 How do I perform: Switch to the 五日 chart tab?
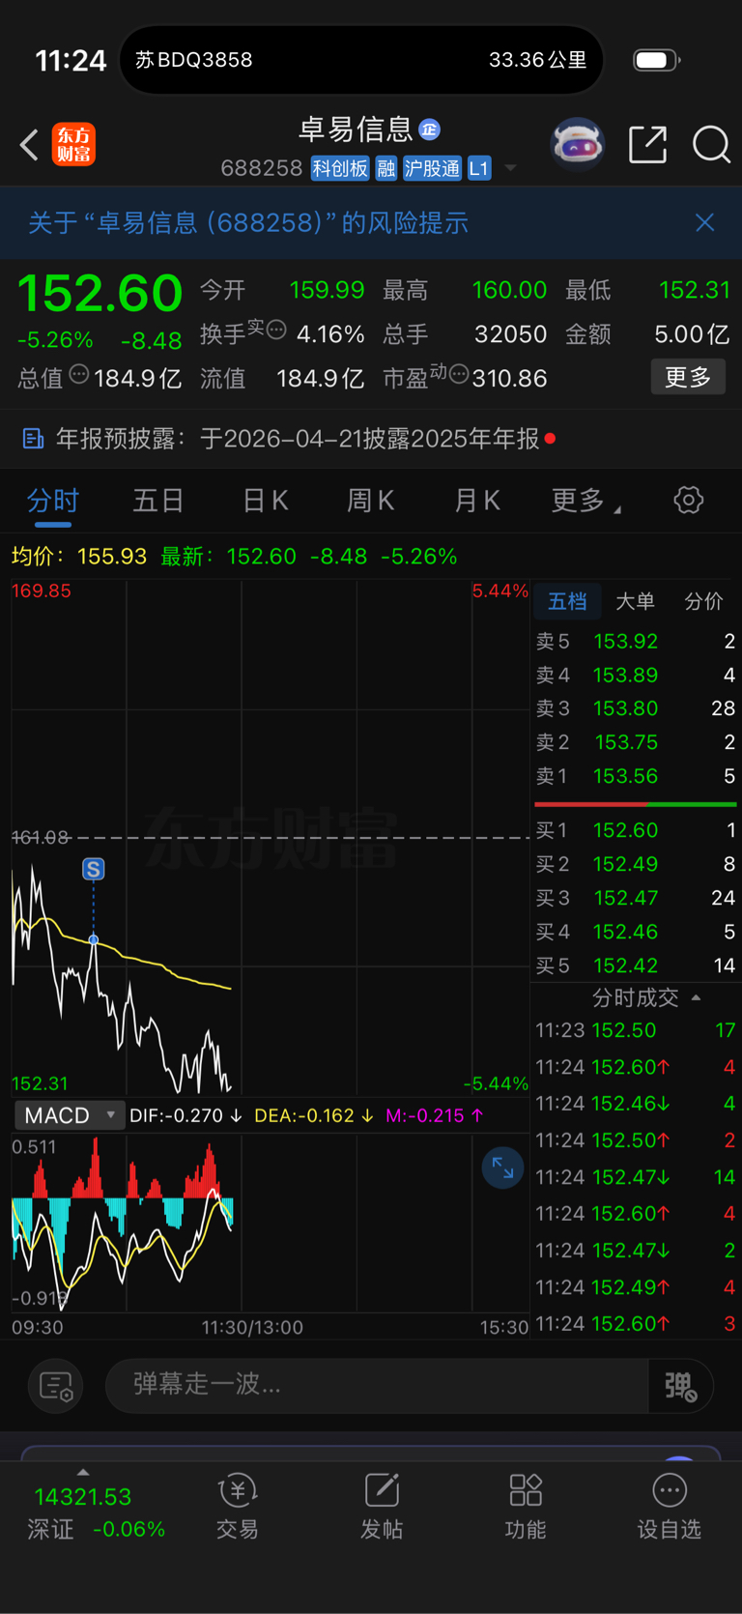158,501
